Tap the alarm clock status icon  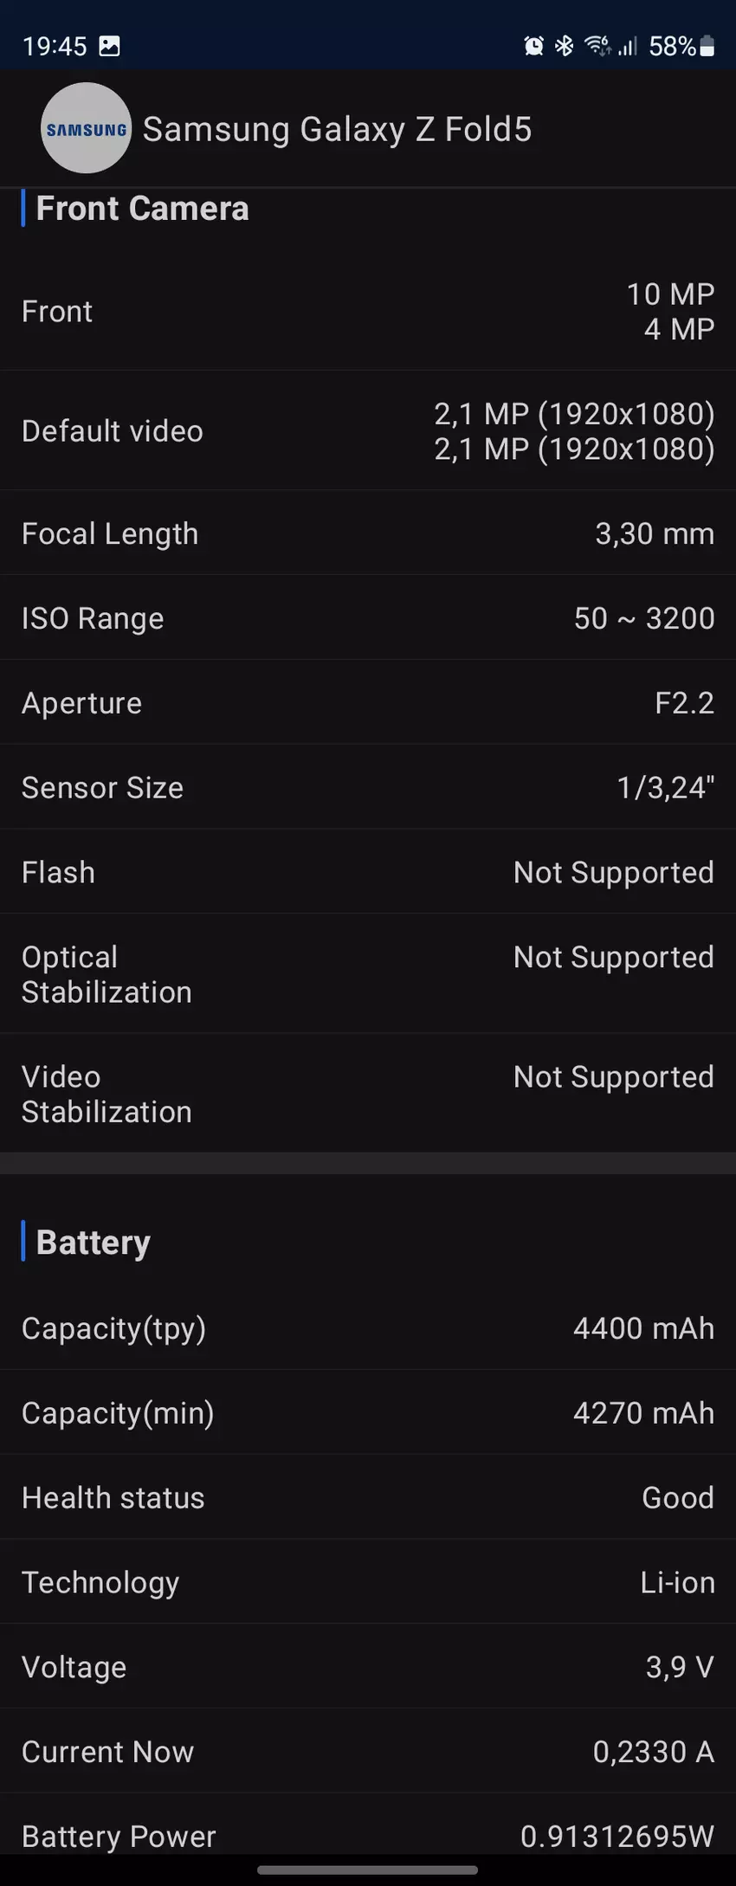pyautogui.click(x=533, y=46)
